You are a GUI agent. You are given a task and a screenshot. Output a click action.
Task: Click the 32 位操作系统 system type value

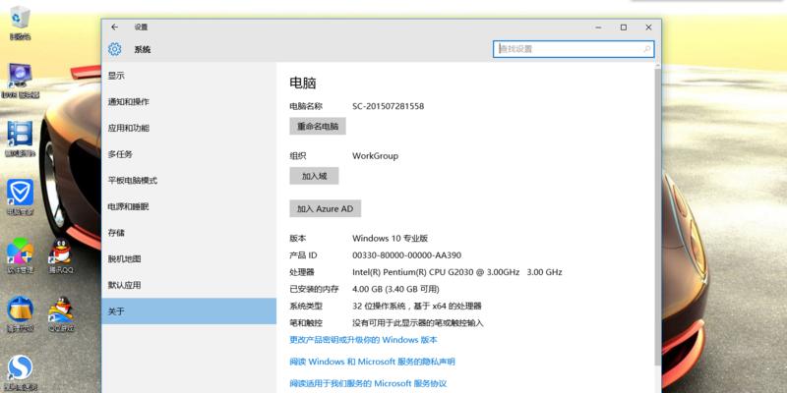click(x=416, y=306)
